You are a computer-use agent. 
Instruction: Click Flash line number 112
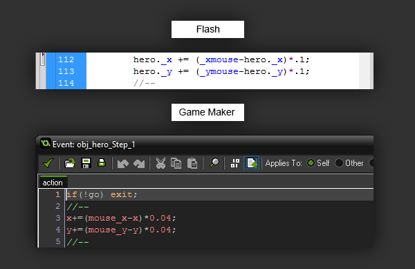point(66,59)
